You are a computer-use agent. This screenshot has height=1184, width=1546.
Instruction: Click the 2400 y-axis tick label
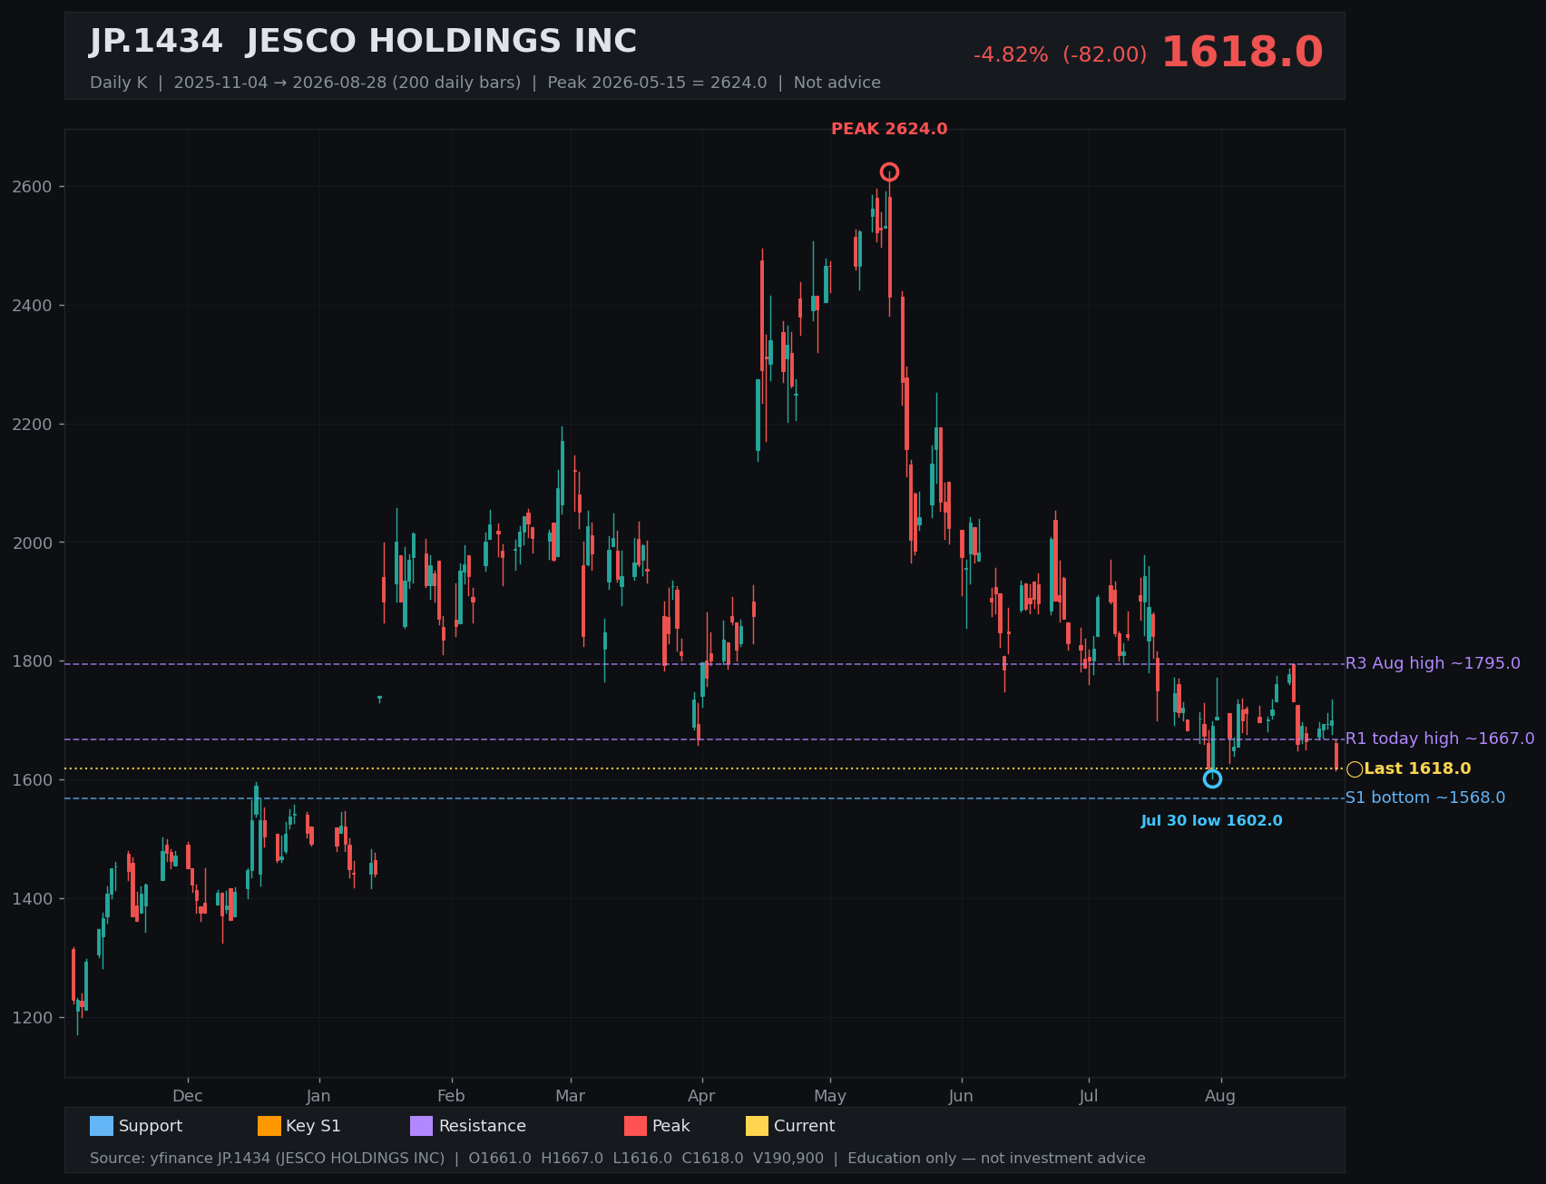(33, 306)
